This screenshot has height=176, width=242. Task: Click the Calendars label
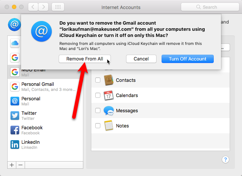click(127, 96)
